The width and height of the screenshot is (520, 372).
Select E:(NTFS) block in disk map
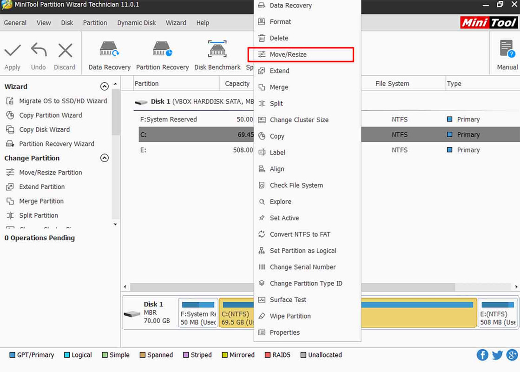click(x=498, y=312)
